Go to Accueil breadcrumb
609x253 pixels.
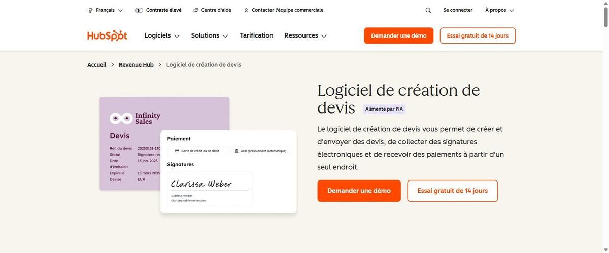point(97,65)
